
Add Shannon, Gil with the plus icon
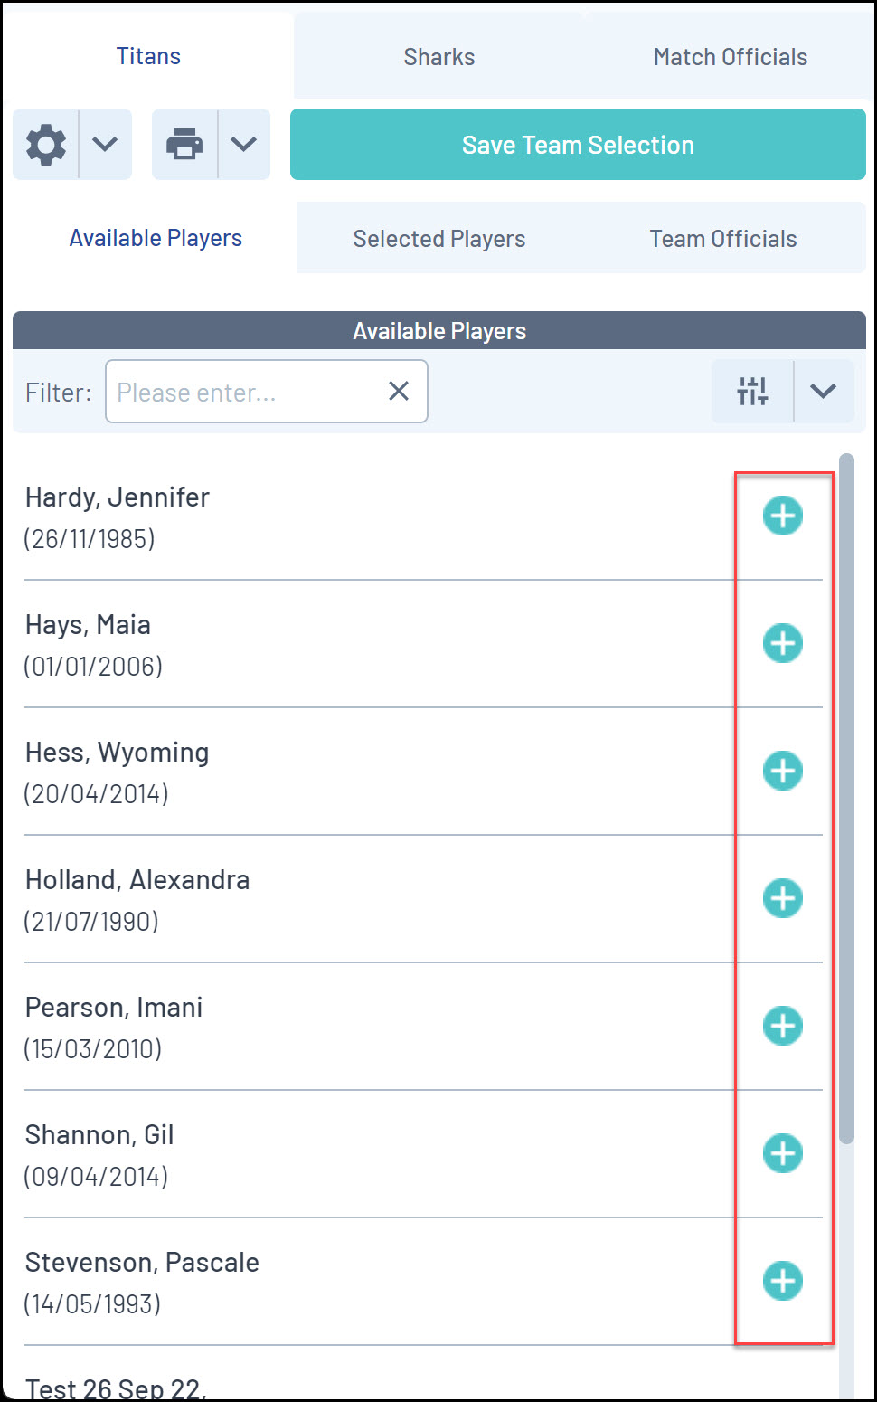tap(782, 1153)
